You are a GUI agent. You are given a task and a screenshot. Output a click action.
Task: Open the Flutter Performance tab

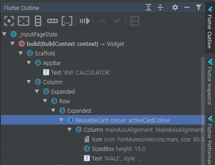(x=210, y=140)
